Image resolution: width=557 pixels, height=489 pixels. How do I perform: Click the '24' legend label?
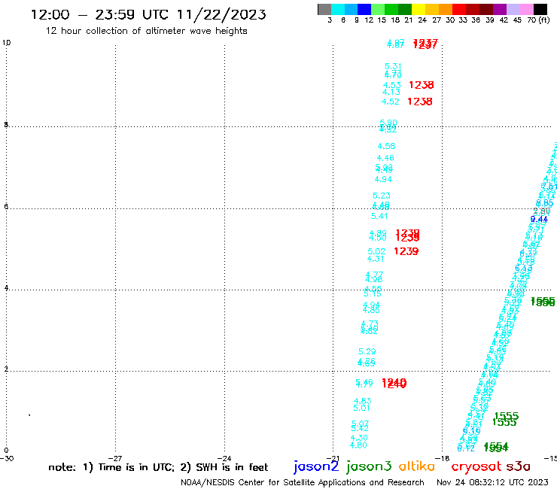pyautogui.click(x=422, y=20)
